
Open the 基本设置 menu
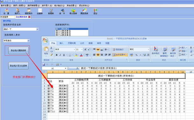pyautogui.click(x=6, y=5)
